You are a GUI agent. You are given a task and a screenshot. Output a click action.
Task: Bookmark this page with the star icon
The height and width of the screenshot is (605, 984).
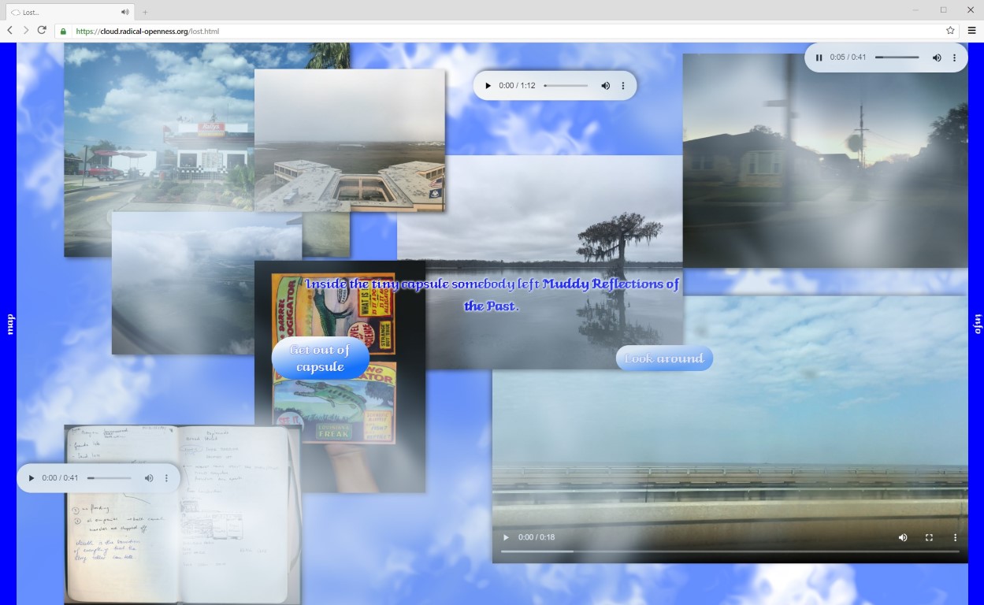(x=950, y=31)
